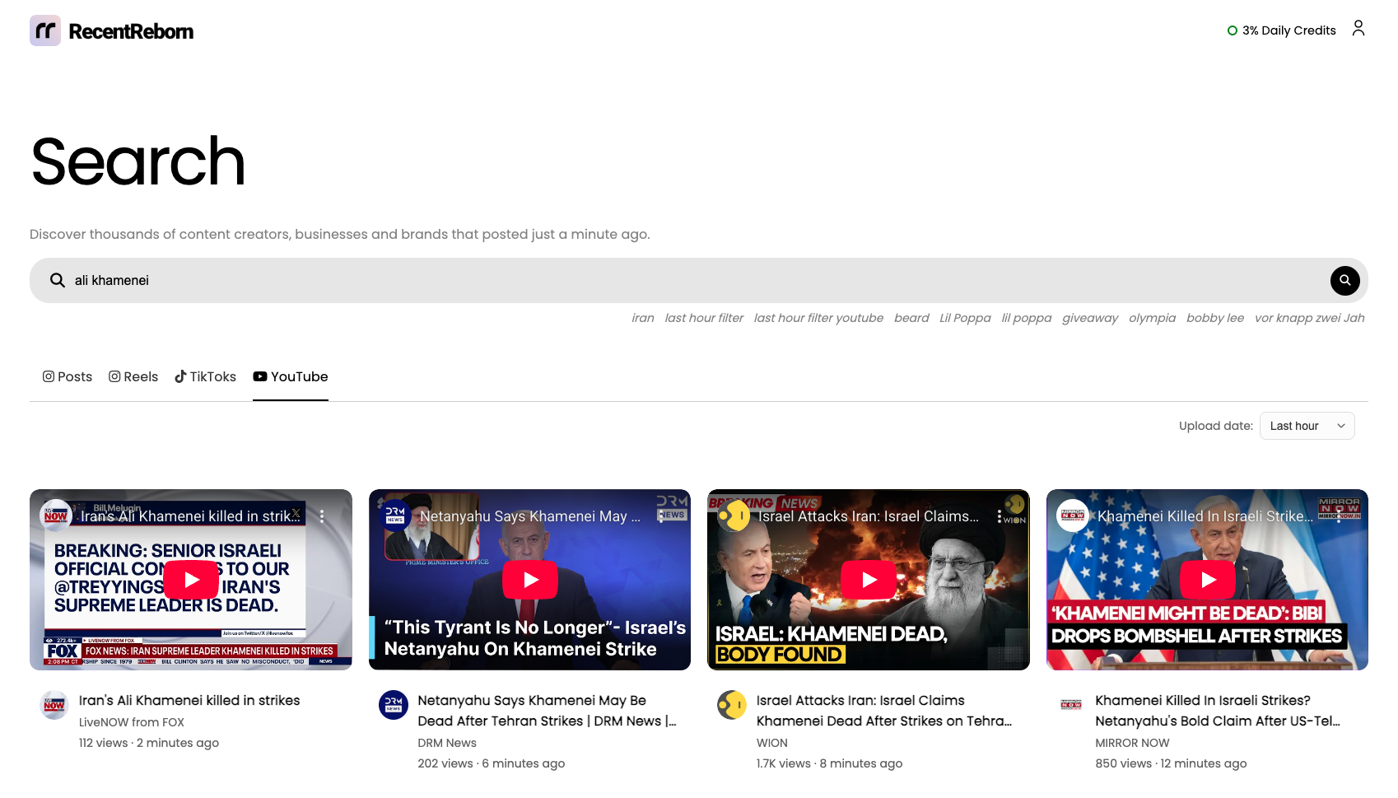Switch to the YouTube tab
This screenshot has width=1398, height=798.
click(x=291, y=376)
